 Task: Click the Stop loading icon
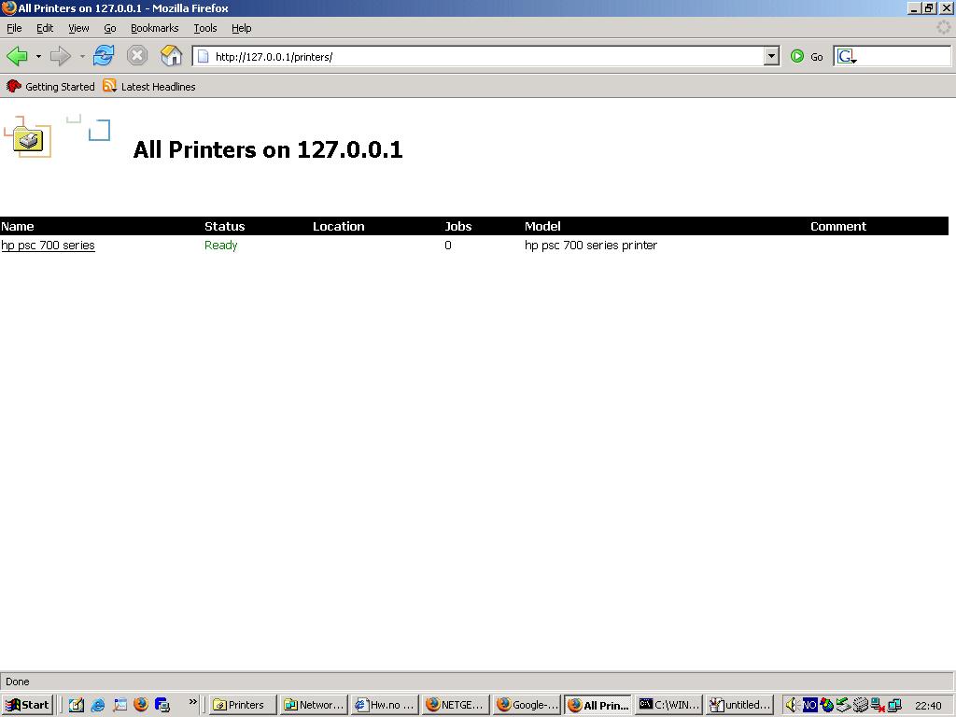coord(137,56)
